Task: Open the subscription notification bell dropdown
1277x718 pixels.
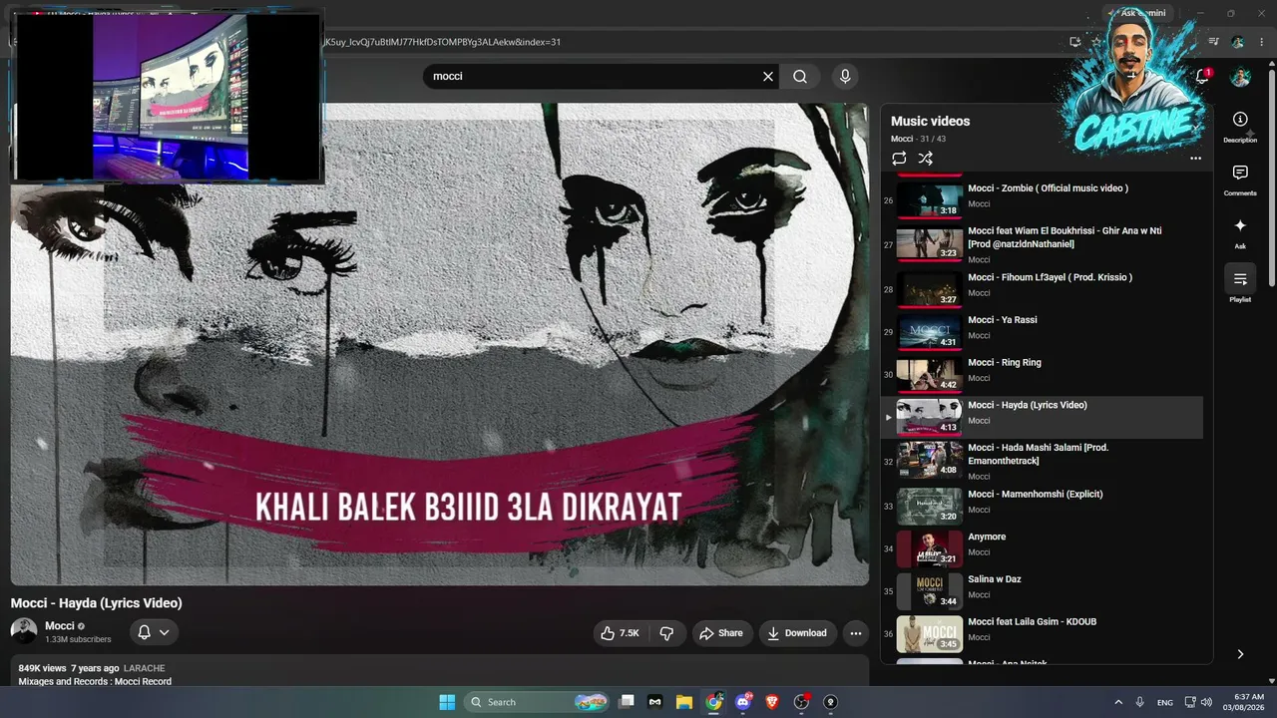Action: (x=154, y=632)
